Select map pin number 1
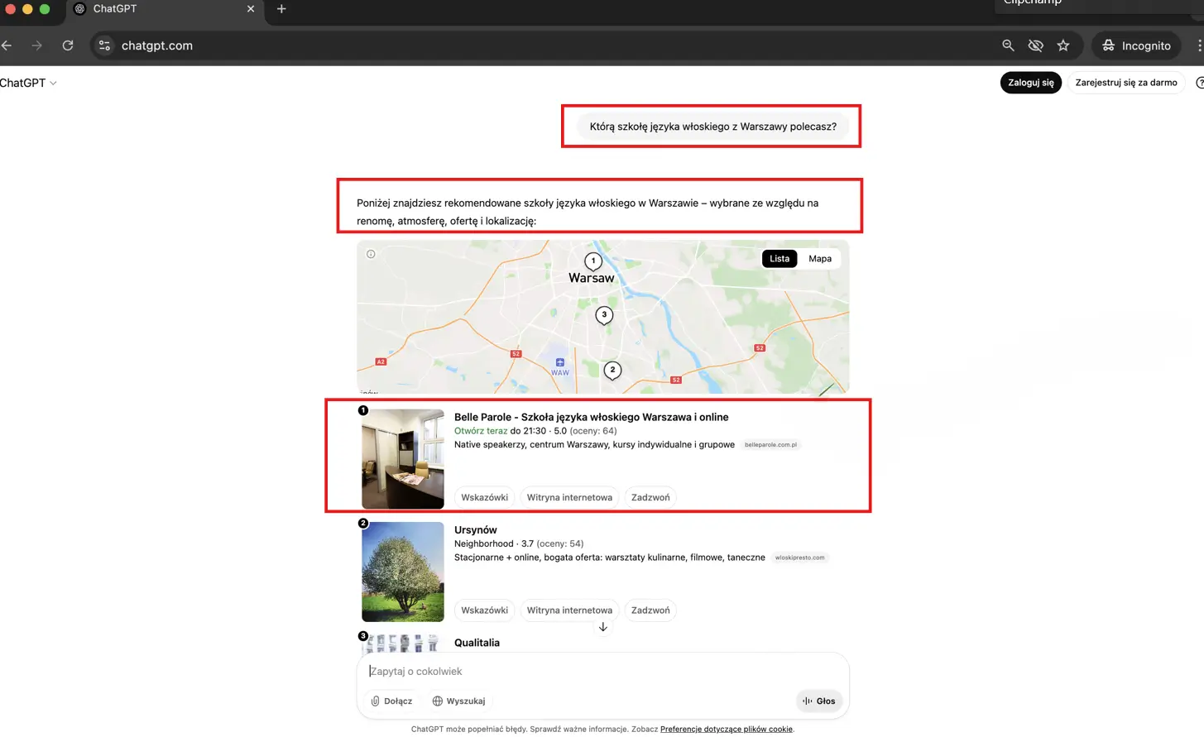This screenshot has width=1204, height=737. point(593,261)
